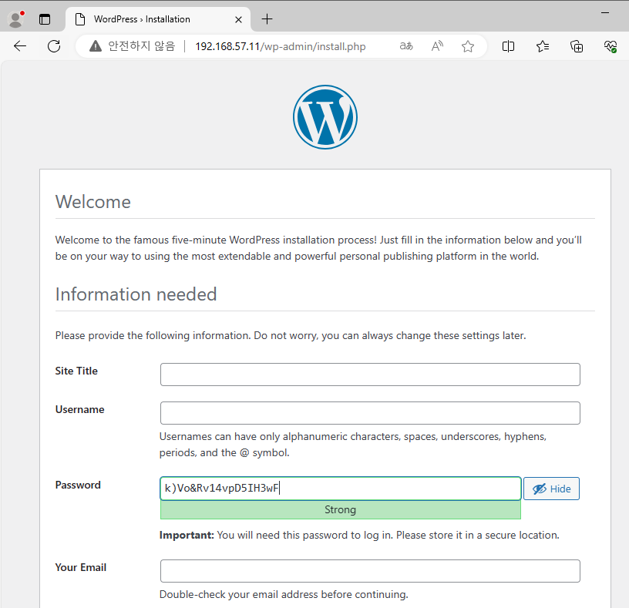Go back to the previous page

pyautogui.click(x=20, y=46)
